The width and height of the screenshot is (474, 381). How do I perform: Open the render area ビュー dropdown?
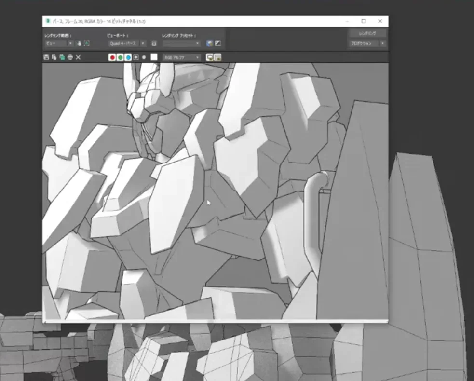pos(70,43)
